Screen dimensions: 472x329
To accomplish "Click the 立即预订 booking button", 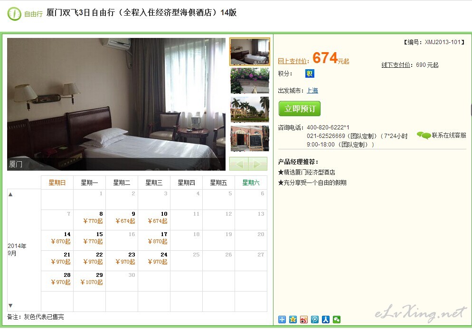I will pyautogui.click(x=300, y=109).
